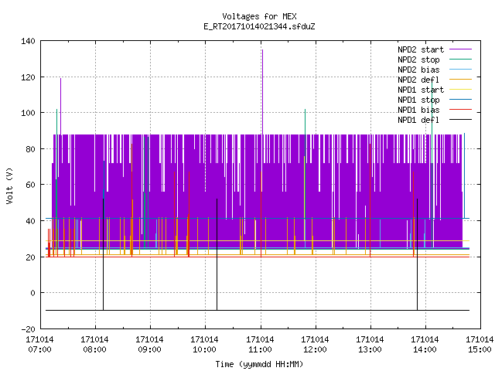Click the x-axis tick 171014 09:00
Image resolution: width=495 pixels, height=371 pixels.
[149, 345]
